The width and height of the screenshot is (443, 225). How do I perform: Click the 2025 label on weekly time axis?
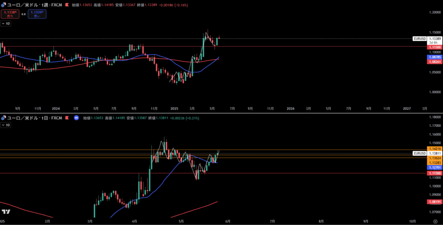(174, 109)
